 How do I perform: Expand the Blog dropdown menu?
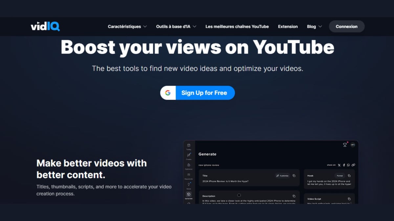(314, 27)
